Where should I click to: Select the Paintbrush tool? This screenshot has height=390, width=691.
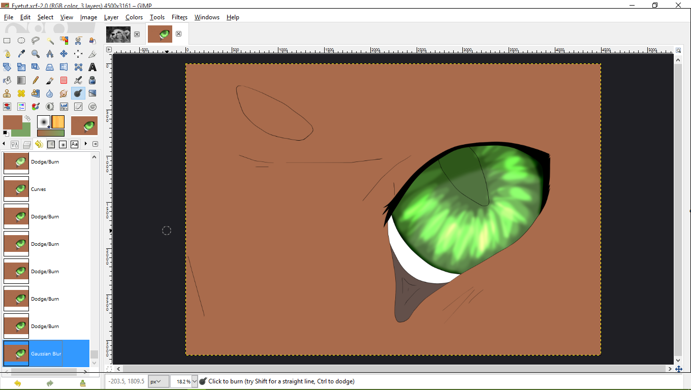click(x=50, y=80)
